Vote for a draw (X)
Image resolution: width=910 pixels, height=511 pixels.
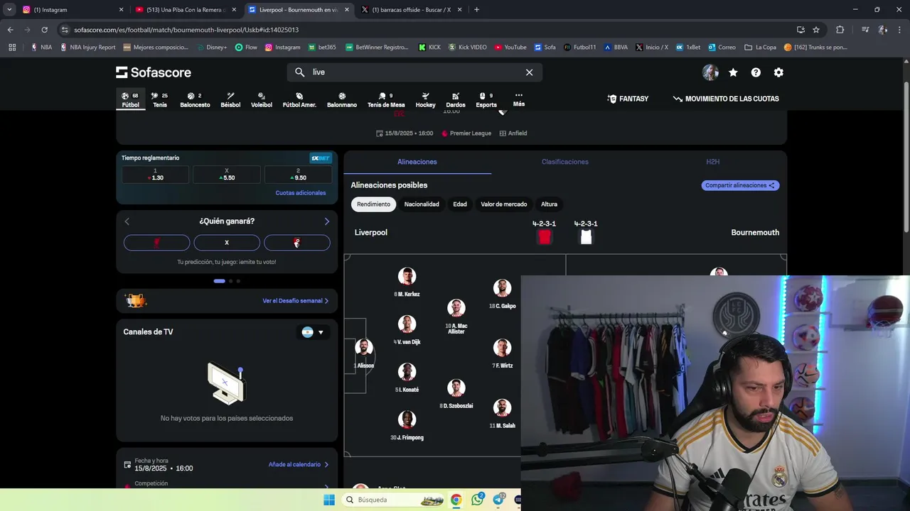click(x=227, y=243)
